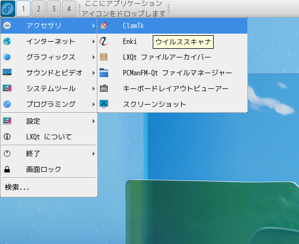
Task: Click the LXQt について info icon
Action: point(7,137)
